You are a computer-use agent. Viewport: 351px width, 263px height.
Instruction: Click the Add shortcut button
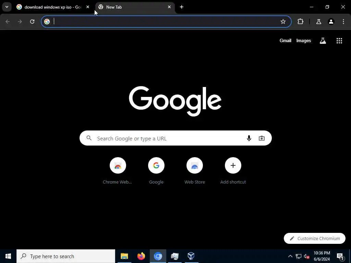pos(233,171)
